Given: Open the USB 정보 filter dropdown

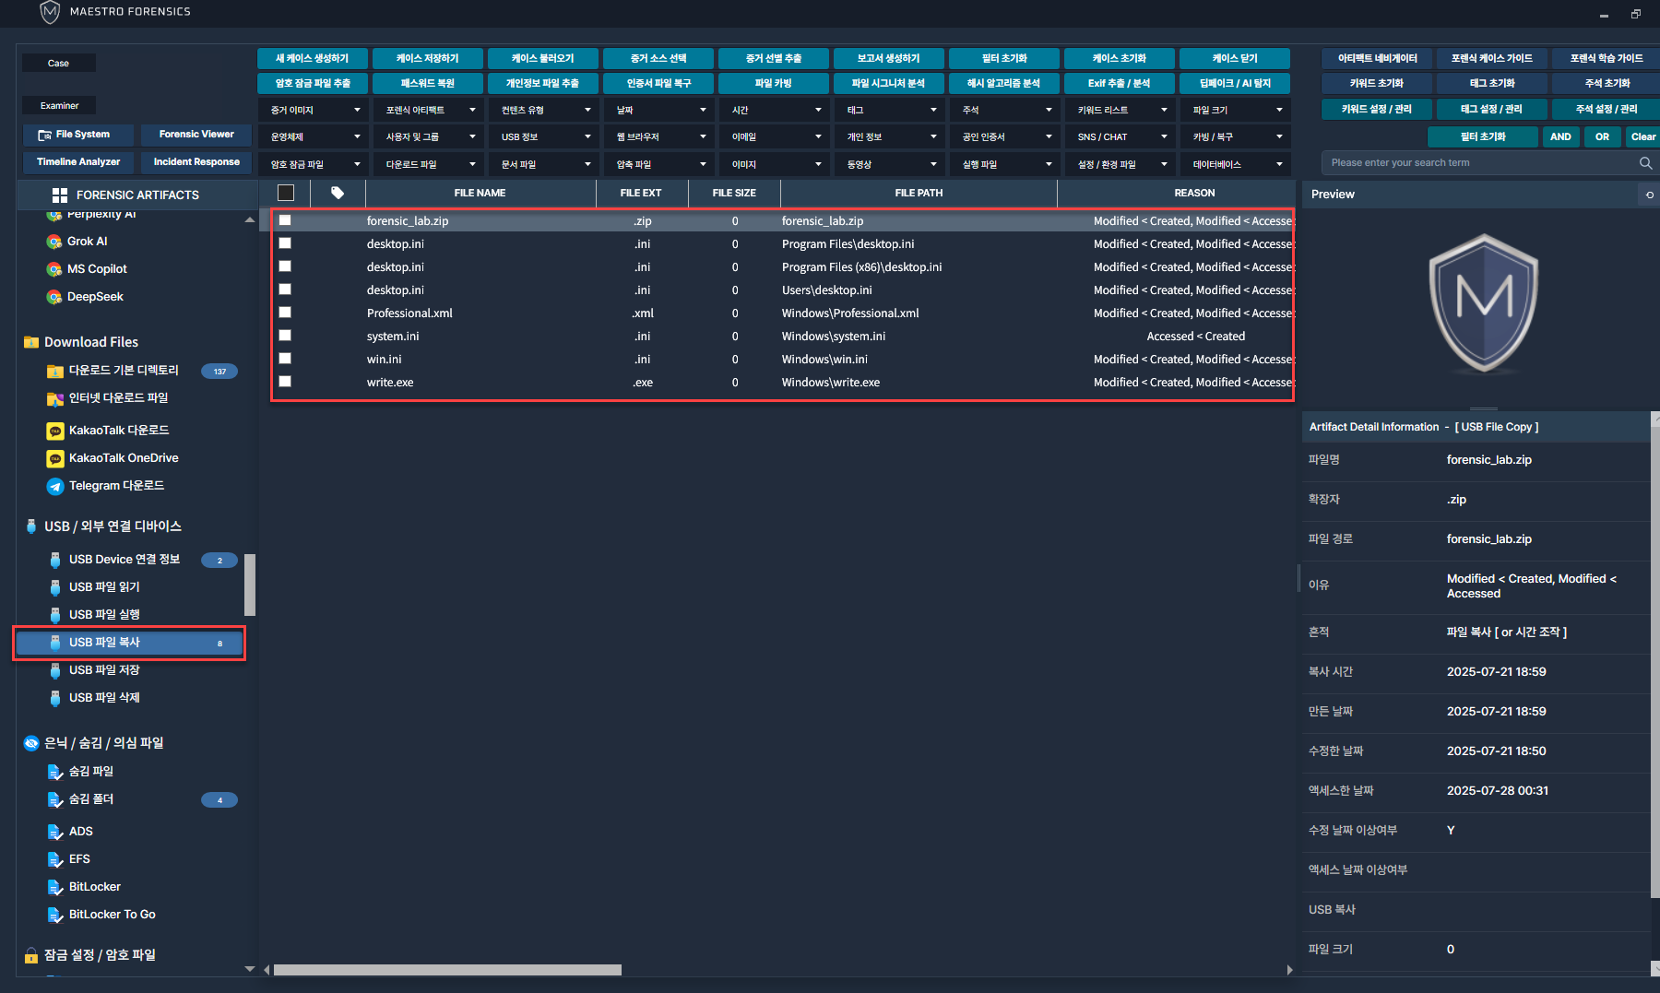Looking at the screenshot, I should (544, 136).
